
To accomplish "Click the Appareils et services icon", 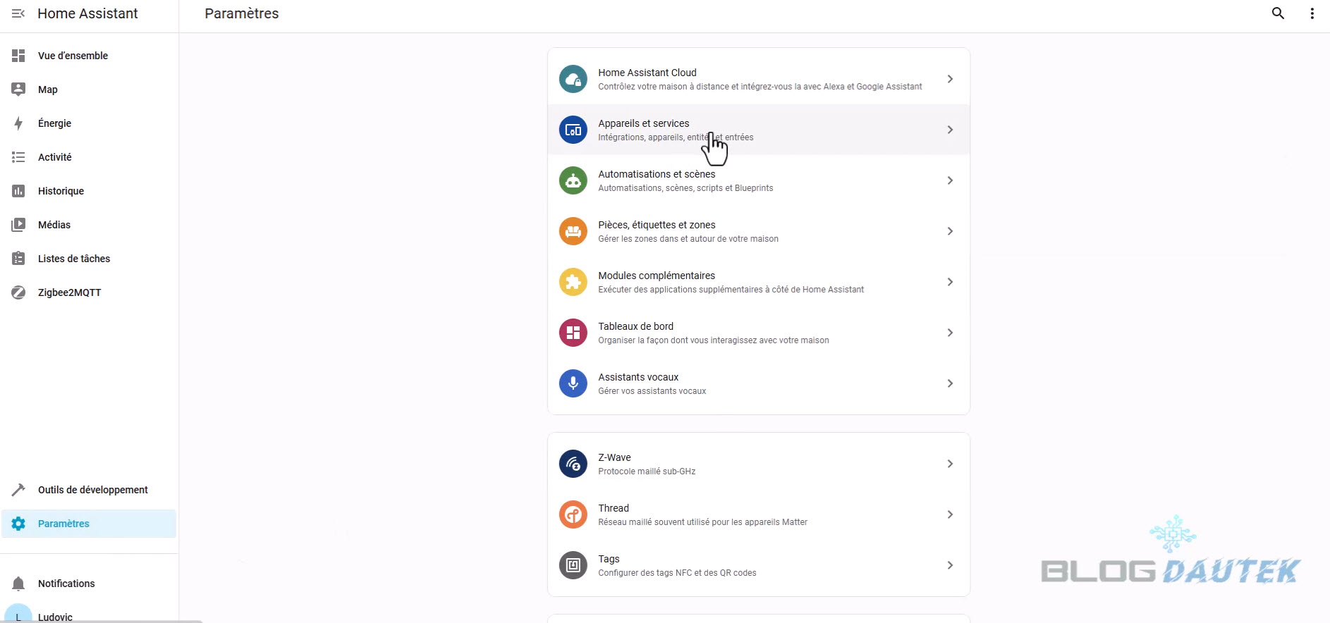I will point(573,130).
